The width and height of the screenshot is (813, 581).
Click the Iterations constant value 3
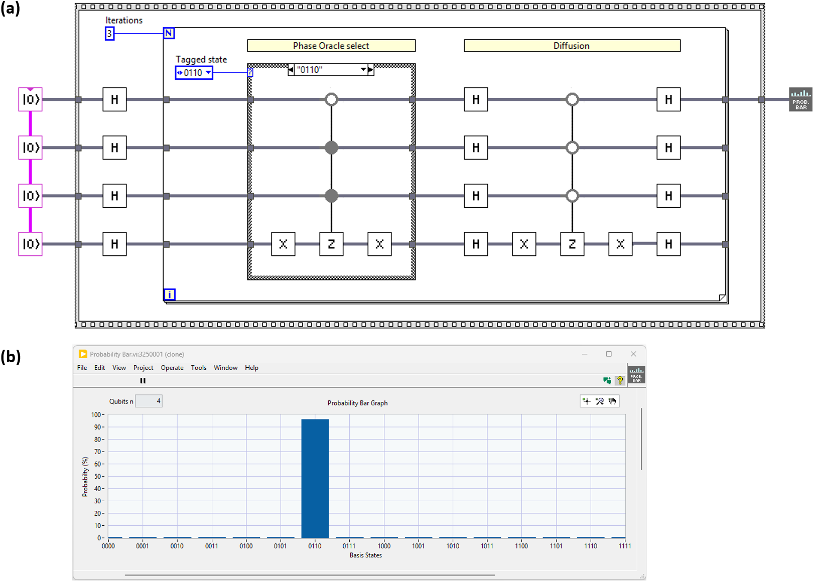109,34
